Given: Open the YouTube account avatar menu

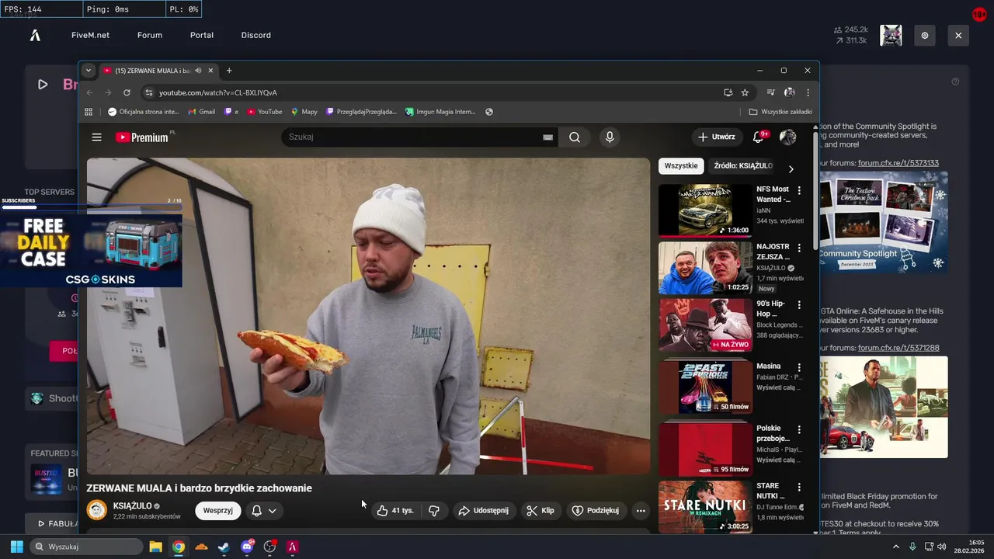Looking at the screenshot, I should [787, 137].
